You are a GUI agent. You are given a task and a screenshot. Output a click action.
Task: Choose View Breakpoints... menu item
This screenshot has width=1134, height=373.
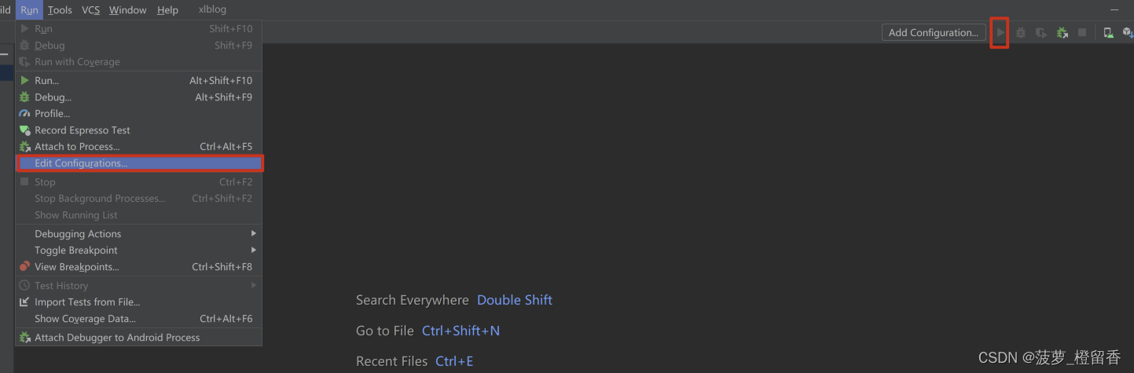[x=138, y=267]
